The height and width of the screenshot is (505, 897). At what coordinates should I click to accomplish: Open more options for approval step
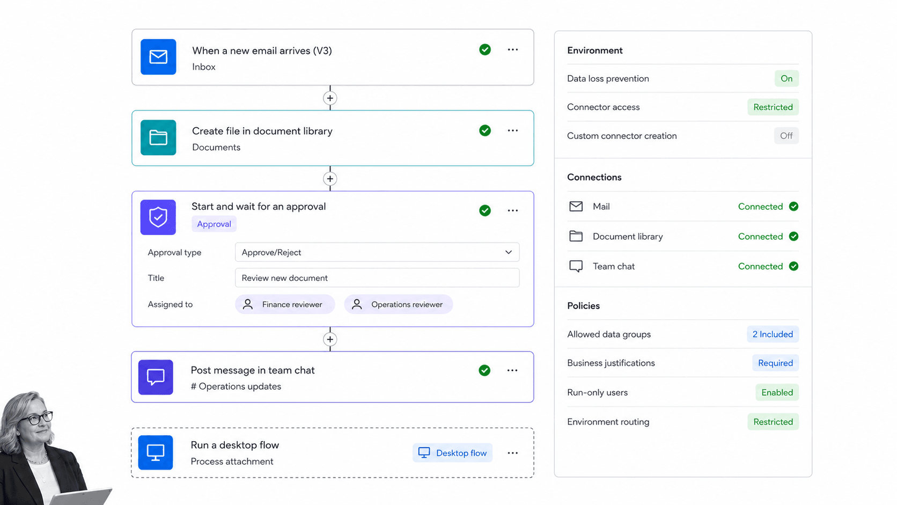513,210
